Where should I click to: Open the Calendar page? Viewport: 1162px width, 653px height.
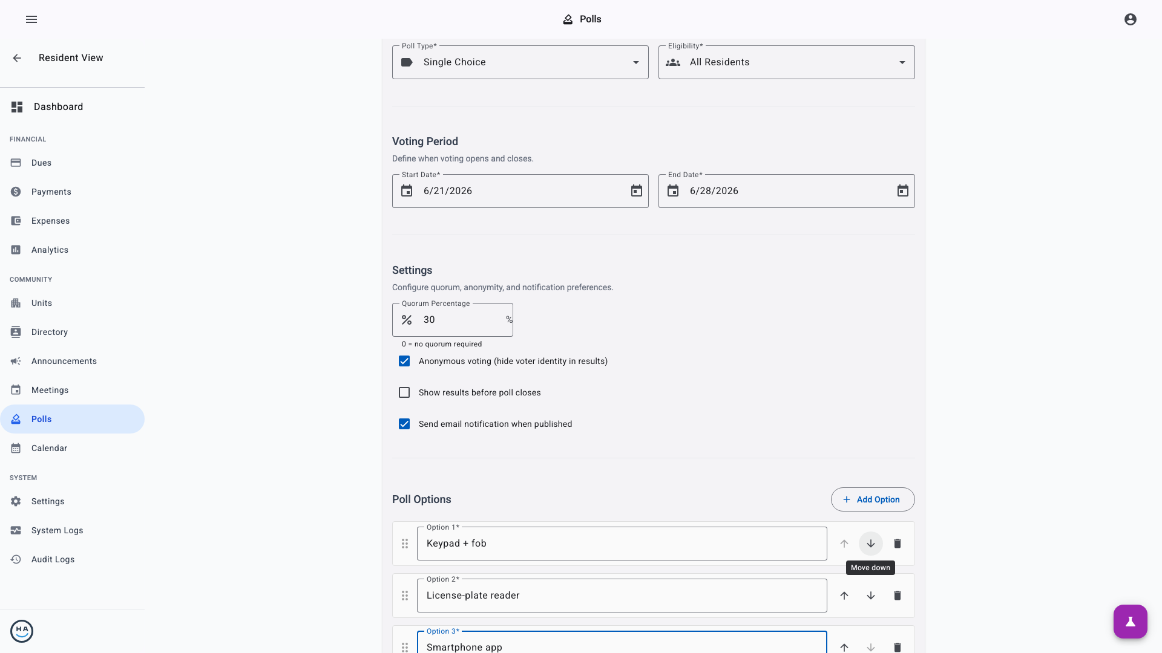pyautogui.click(x=73, y=448)
